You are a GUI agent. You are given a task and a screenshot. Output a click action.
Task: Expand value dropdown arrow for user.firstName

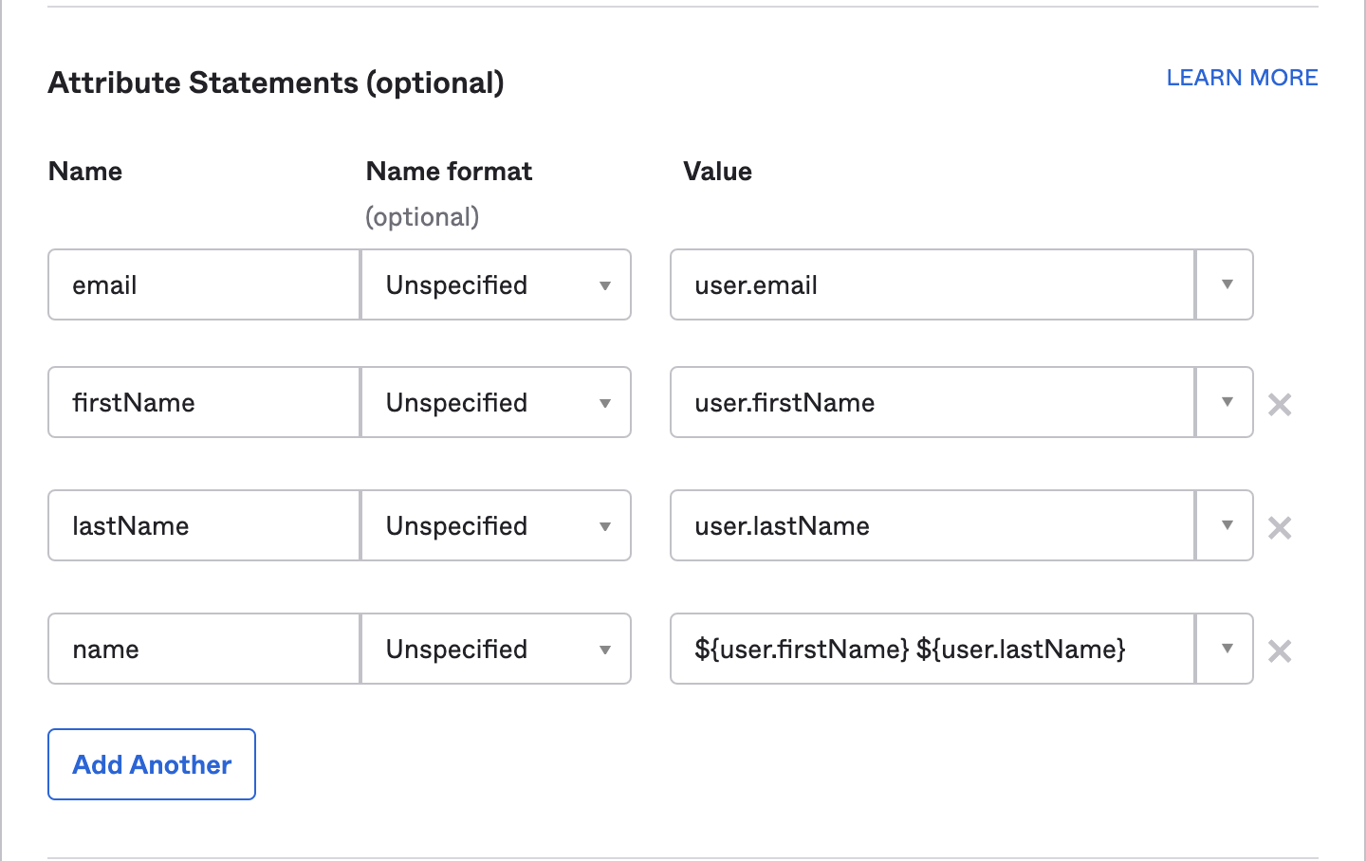click(1226, 403)
